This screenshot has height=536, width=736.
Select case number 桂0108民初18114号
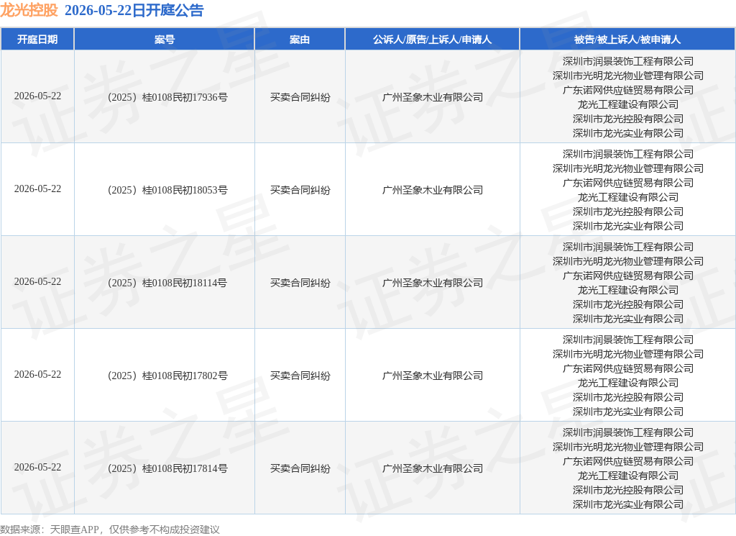(x=185, y=283)
